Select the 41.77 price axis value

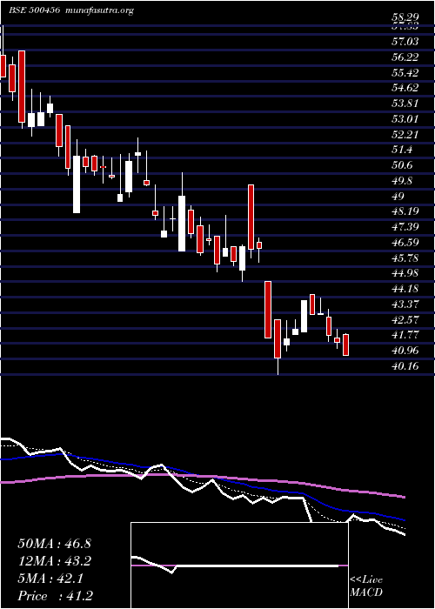pos(405,335)
